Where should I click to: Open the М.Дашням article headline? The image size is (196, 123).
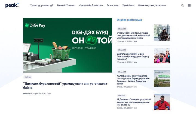tap(134, 102)
